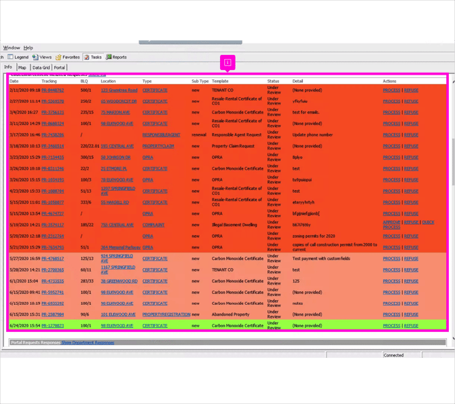Screen dimensions: 455x404
Task: Open 593 CENTRAL AVE location link
Action: pos(117,146)
